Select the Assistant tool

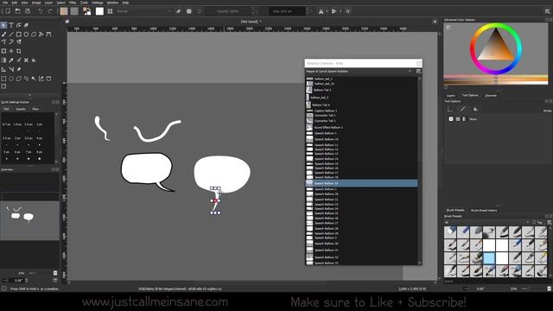click(x=3, y=69)
